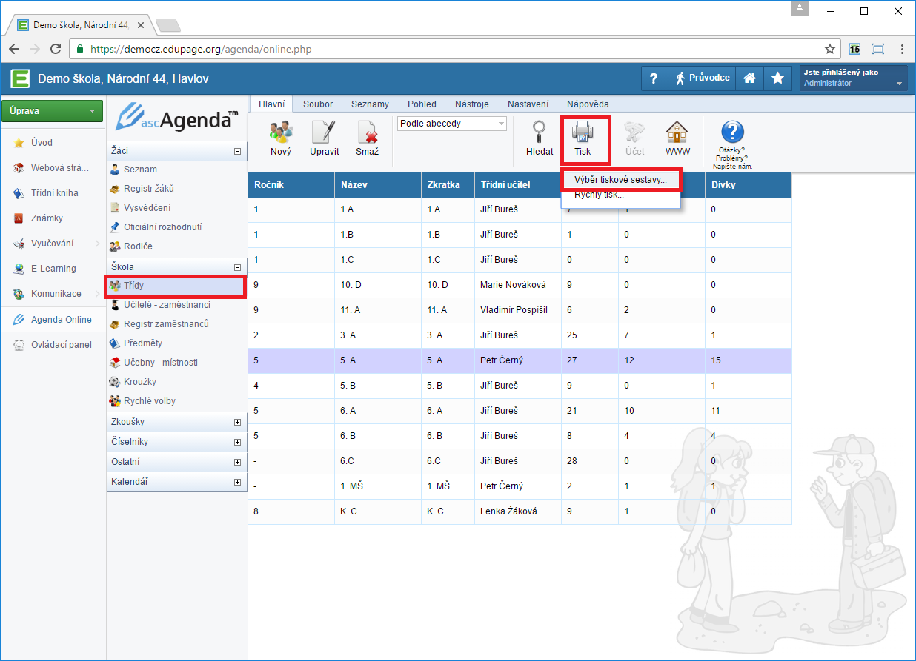Click the Upravit edit icon
Viewport: 916px width, 661px height.
click(325, 134)
